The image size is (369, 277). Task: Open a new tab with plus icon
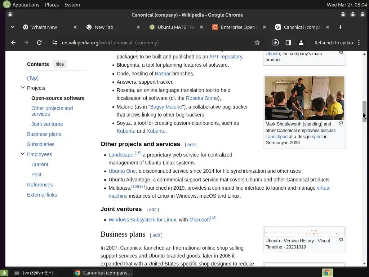point(340,27)
